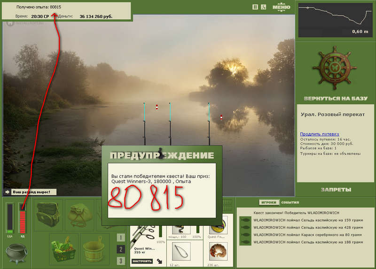Click the fish icon beside the 159 грамм catch
The image size is (376, 269).
pyautogui.click(x=245, y=220)
